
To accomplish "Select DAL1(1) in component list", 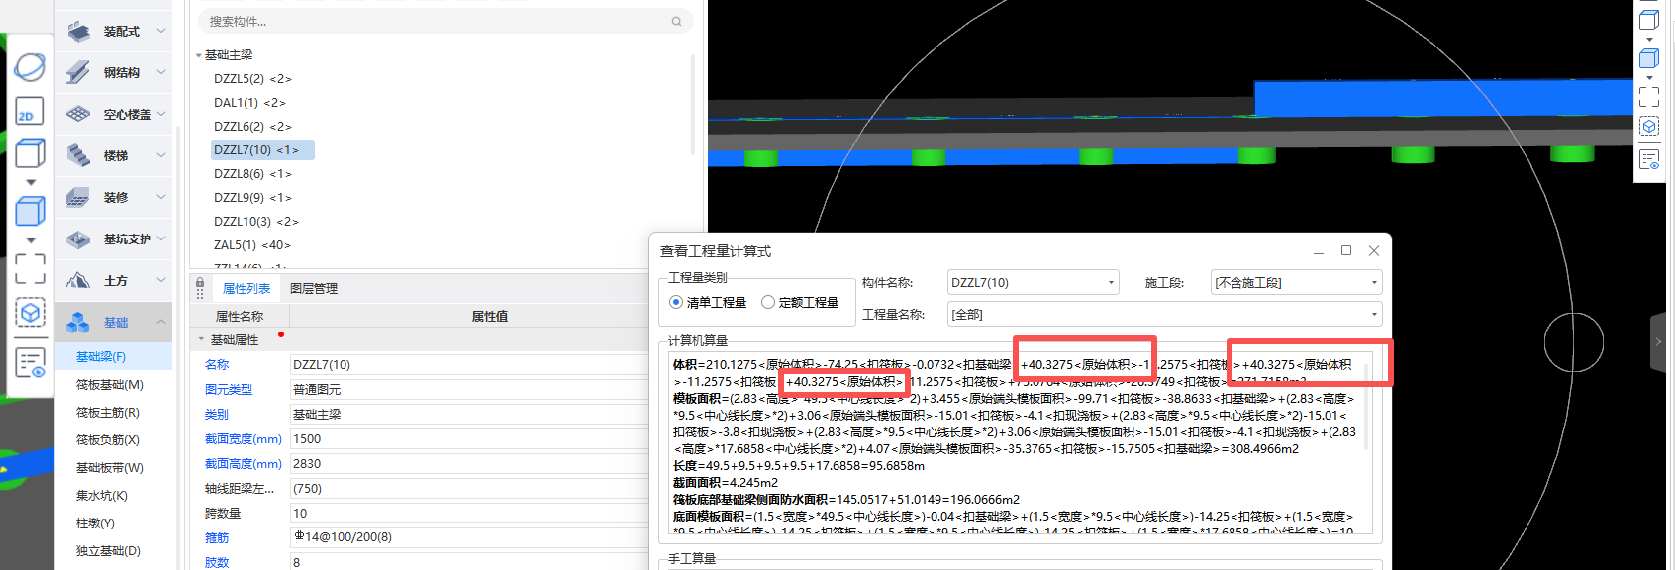I will tap(249, 103).
